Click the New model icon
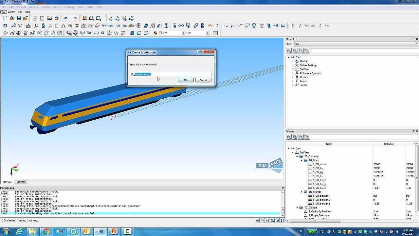 coord(5,18)
